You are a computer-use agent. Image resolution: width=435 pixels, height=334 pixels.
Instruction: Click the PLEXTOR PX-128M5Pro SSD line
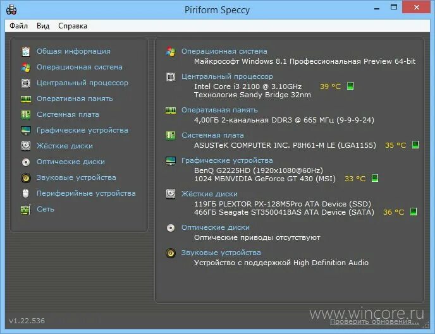coord(283,204)
